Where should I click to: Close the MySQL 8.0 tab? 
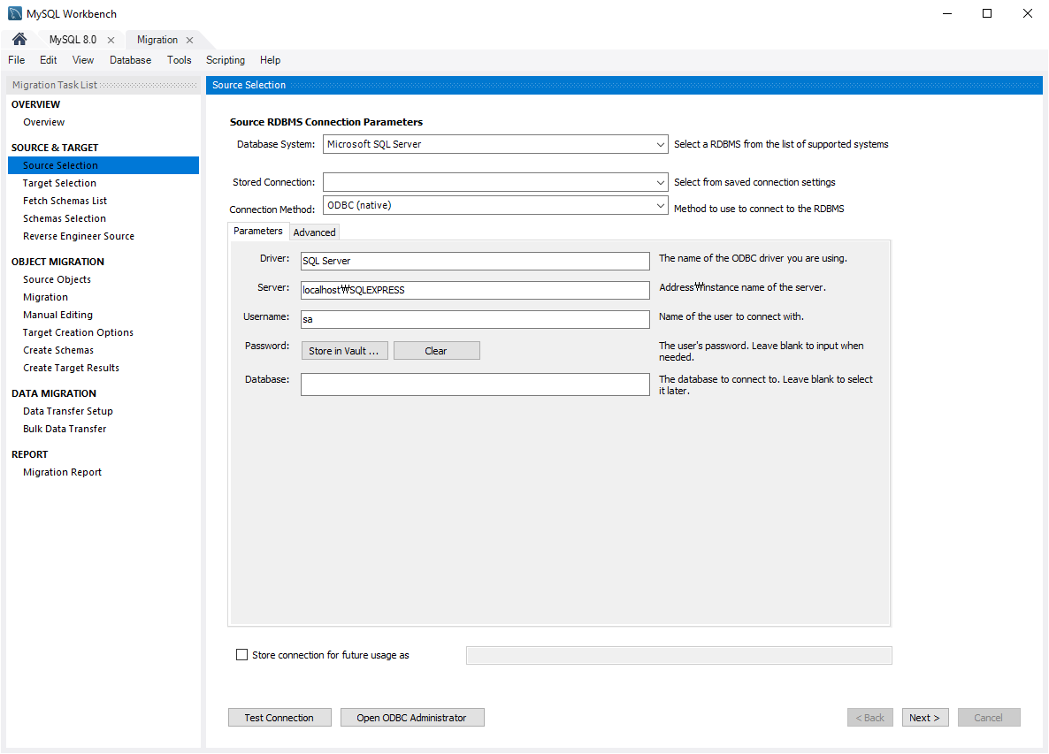coord(111,41)
